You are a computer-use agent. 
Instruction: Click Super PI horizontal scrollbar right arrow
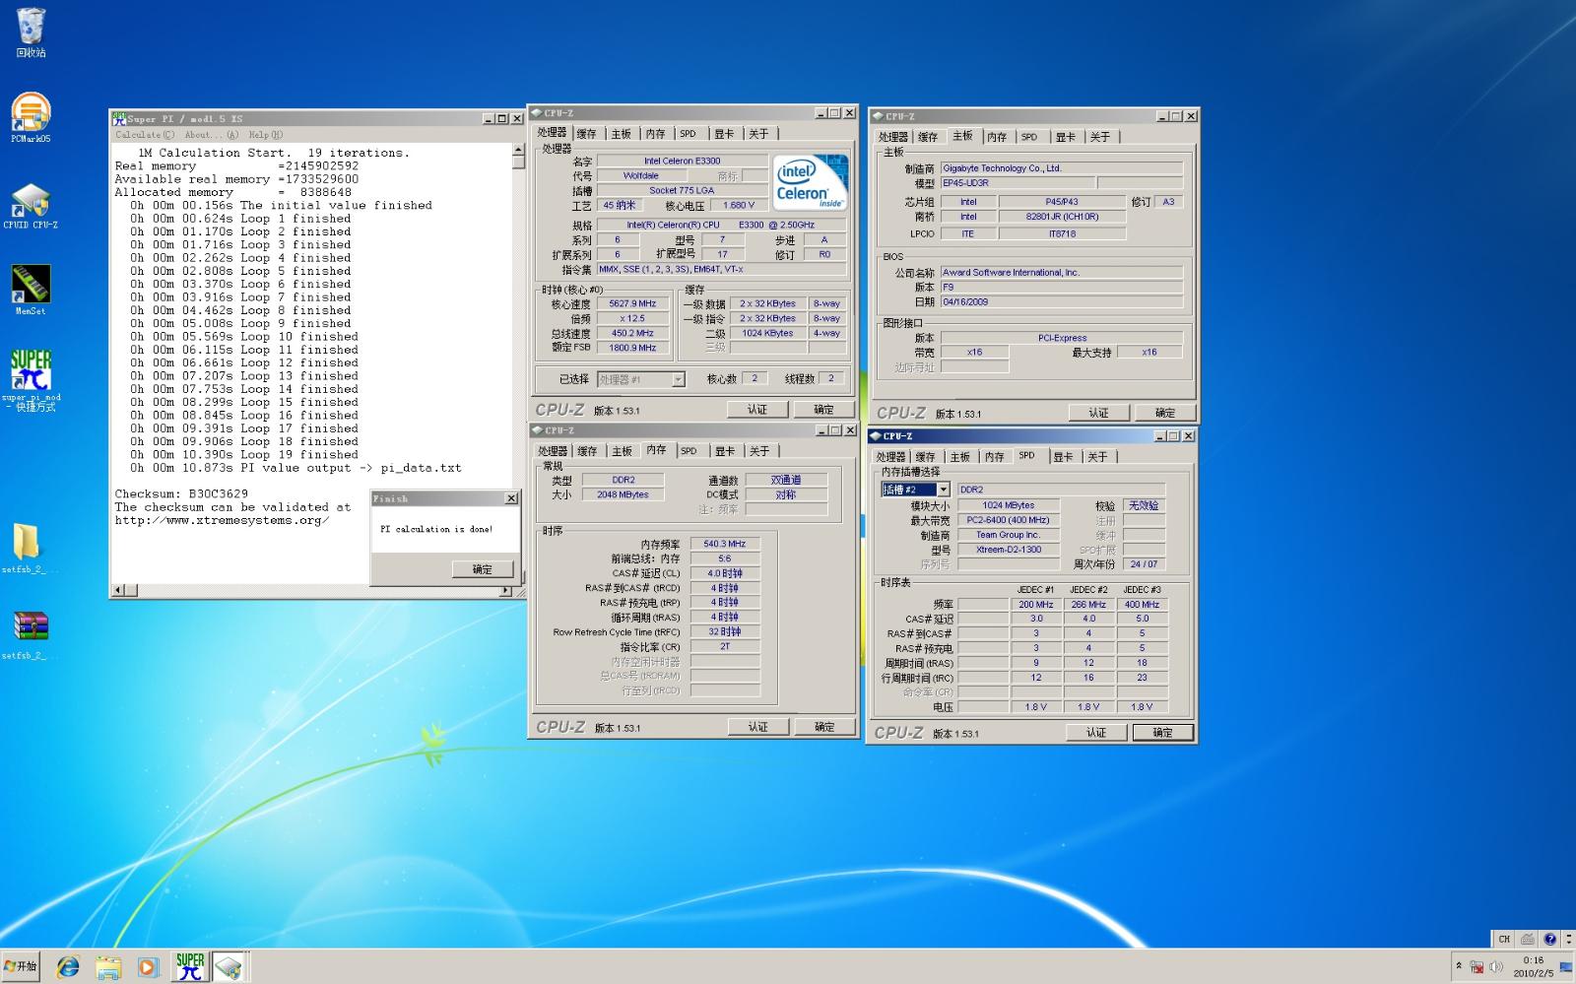[505, 590]
